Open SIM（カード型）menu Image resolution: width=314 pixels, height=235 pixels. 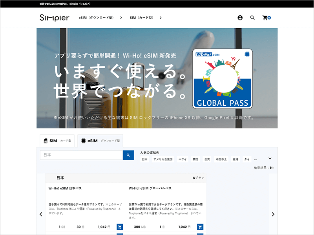coord(142,18)
